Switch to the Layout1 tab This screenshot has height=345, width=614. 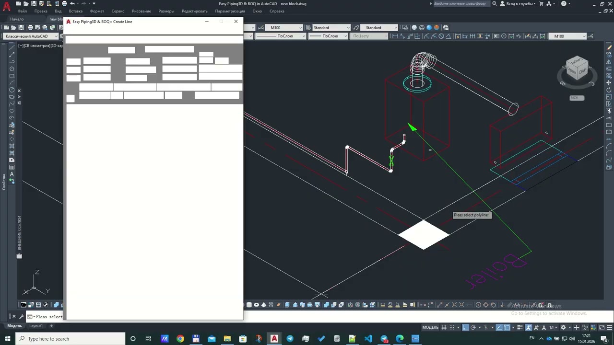click(36, 326)
